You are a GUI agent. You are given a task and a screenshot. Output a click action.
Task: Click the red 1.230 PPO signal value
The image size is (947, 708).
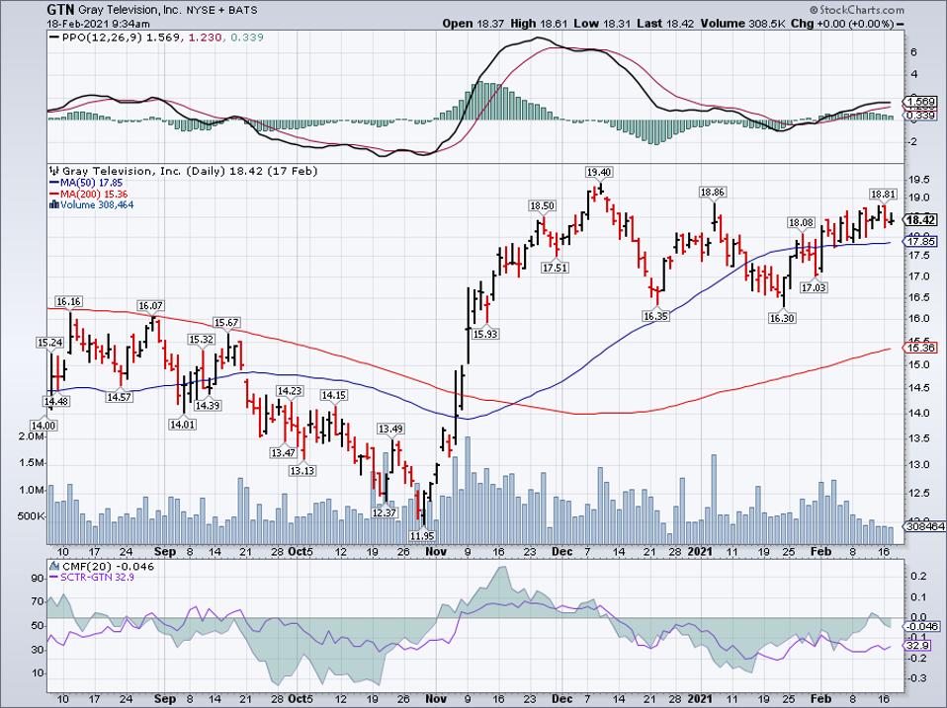pos(205,38)
